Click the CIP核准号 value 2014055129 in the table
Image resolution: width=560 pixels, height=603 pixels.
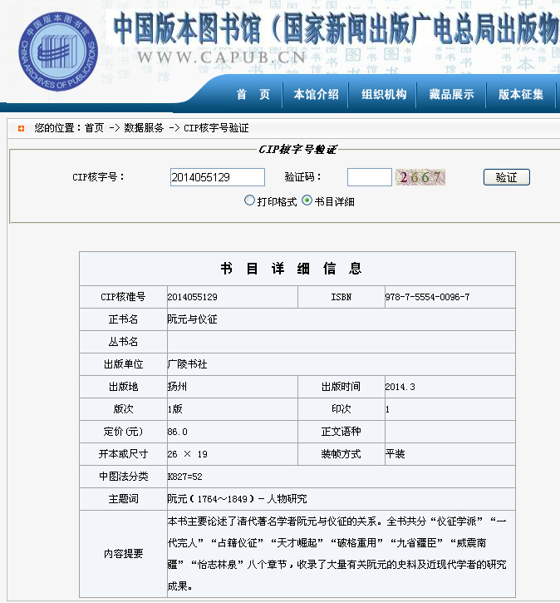click(x=193, y=297)
